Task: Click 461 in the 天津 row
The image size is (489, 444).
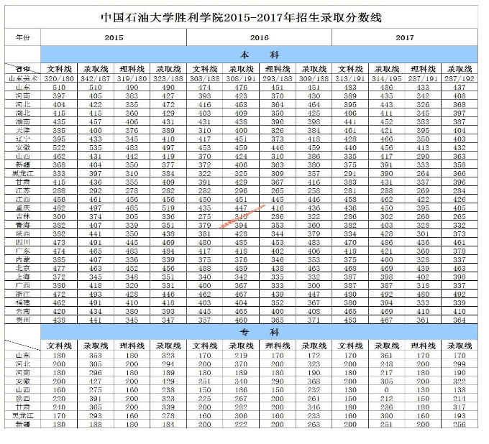Action: tap(350, 130)
